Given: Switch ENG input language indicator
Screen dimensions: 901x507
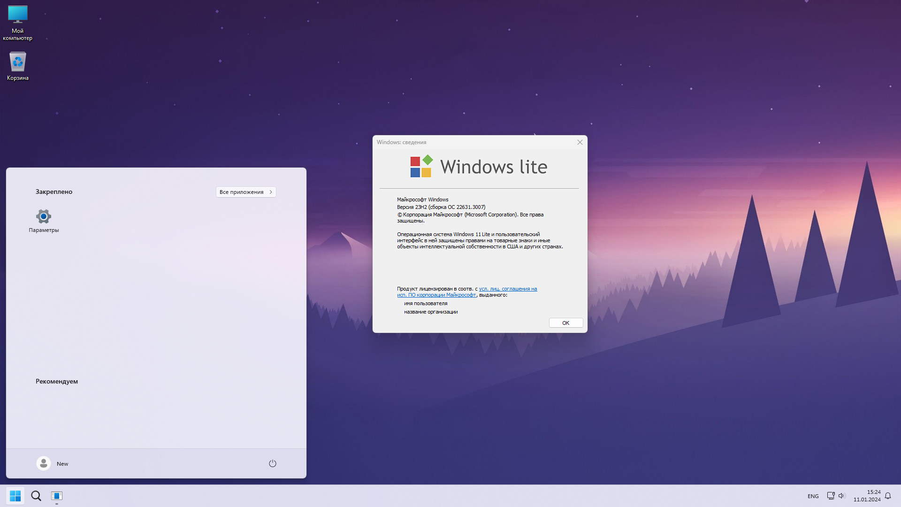Looking at the screenshot, I should coord(813,496).
